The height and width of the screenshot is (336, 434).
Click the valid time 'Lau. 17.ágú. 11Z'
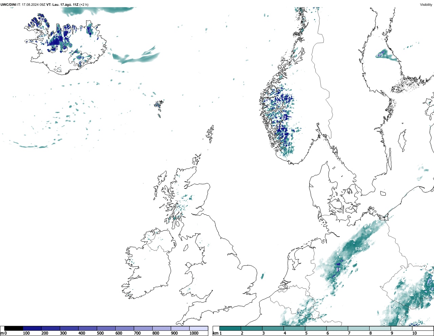65,5
